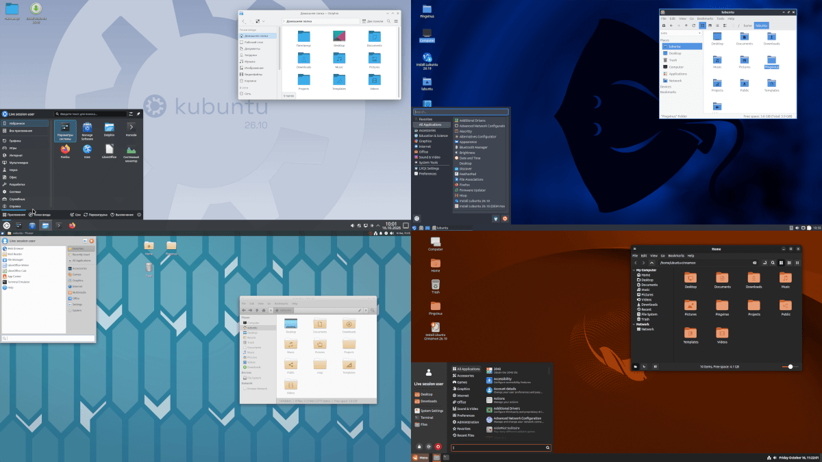The image size is (822, 462).
Task: Click Kubuntu launcher search field
Action: [x=91, y=114]
